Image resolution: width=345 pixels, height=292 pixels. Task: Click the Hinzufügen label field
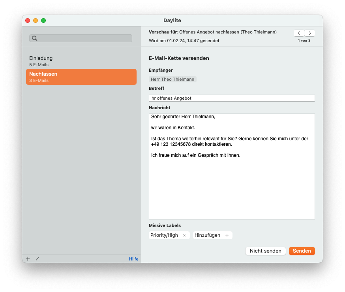click(212, 235)
